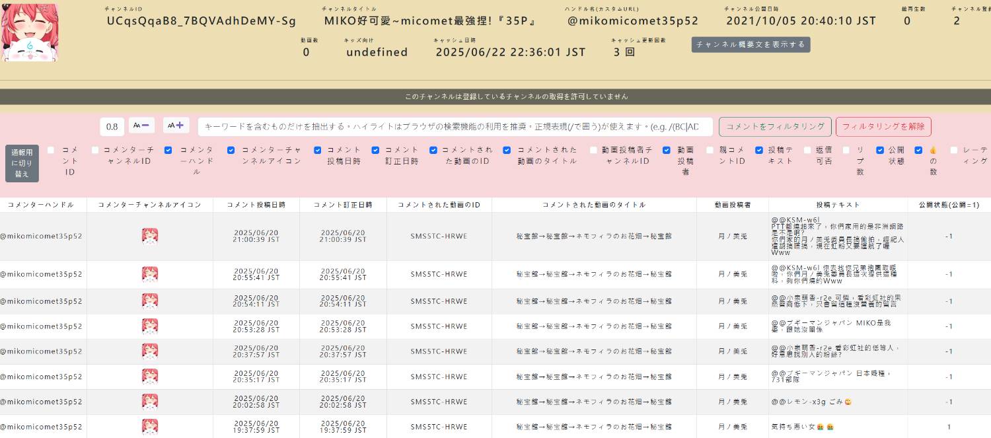991x438 pixels.
Task: Increase font size with the plus button
Action: click(x=176, y=126)
